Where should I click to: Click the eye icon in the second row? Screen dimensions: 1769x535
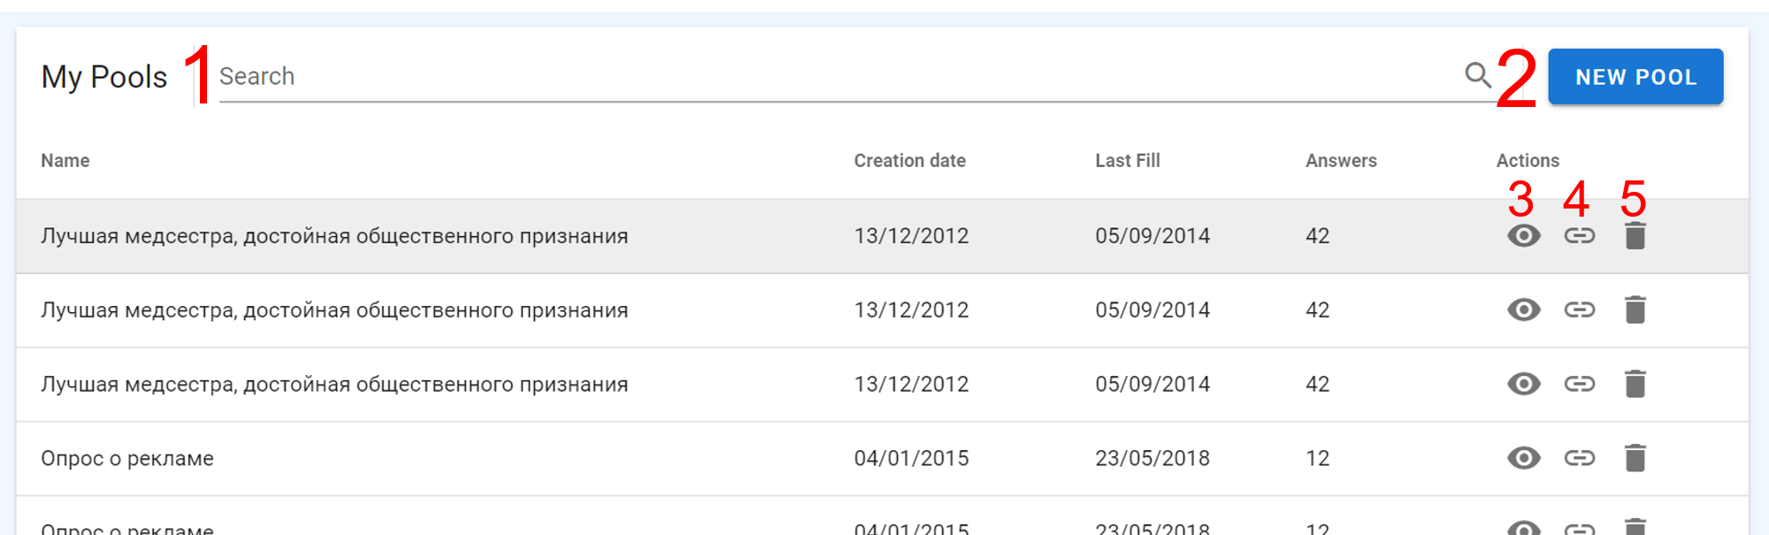coord(1523,310)
